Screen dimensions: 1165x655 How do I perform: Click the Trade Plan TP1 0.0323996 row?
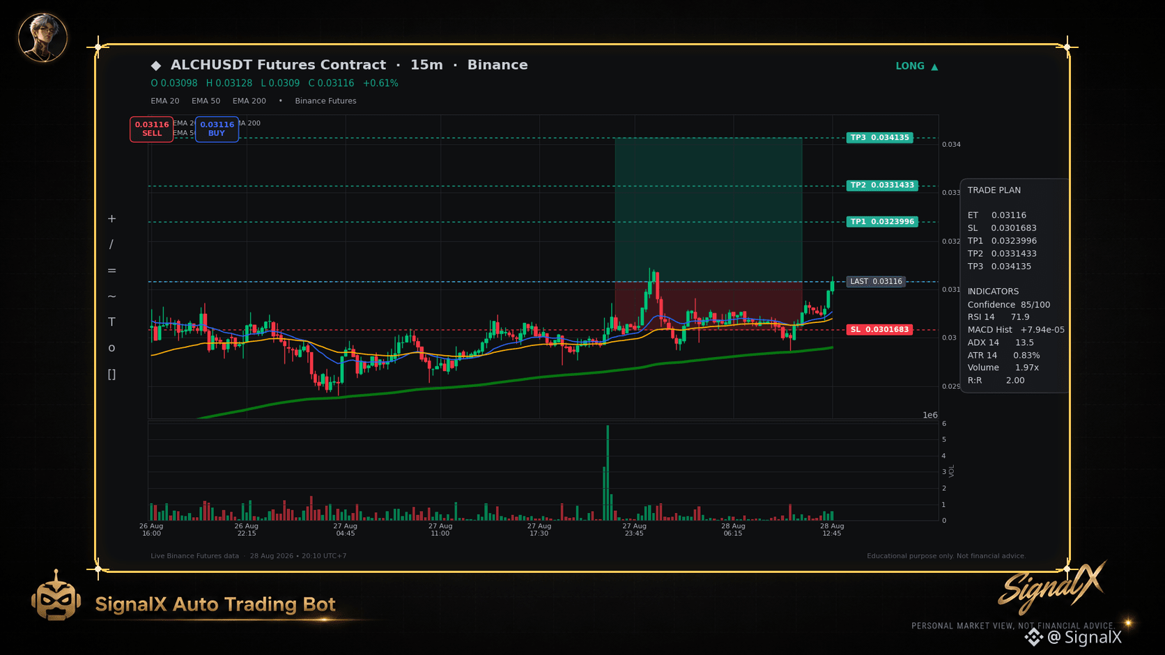(x=1002, y=241)
